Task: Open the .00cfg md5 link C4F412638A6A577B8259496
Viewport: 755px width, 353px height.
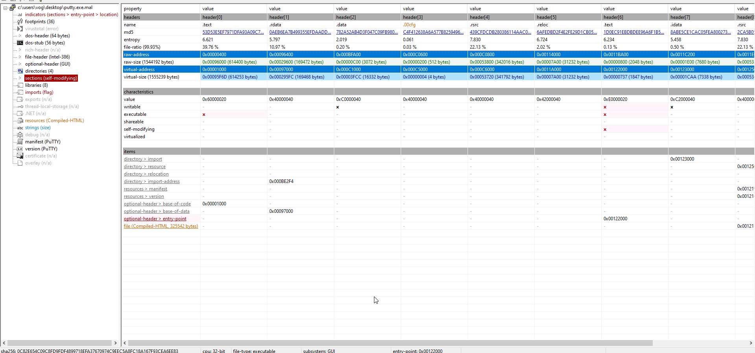Action: [x=434, y=32]
